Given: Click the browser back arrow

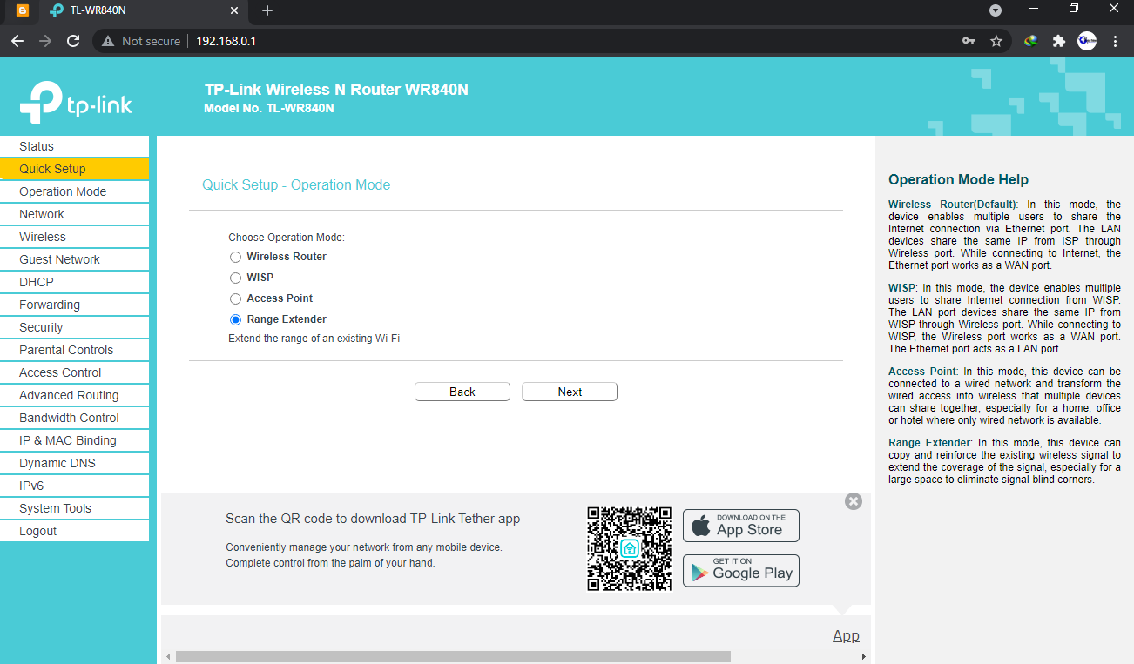Looking at the screenshot, I should point(17,41).
